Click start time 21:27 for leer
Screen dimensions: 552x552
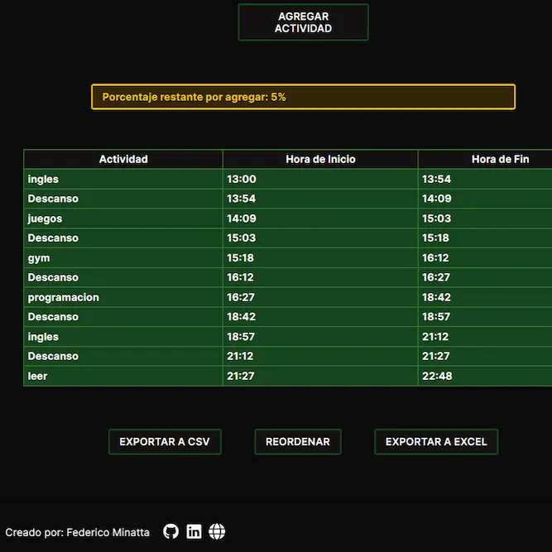(x=320, y=376)
